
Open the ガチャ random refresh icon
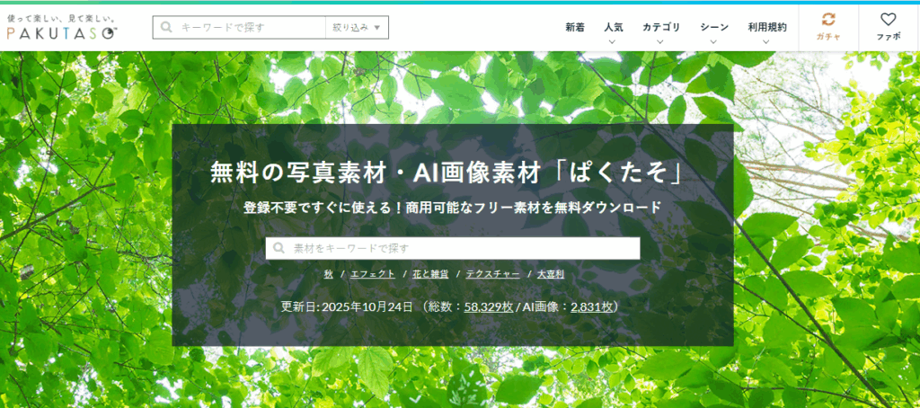[827, 19]
